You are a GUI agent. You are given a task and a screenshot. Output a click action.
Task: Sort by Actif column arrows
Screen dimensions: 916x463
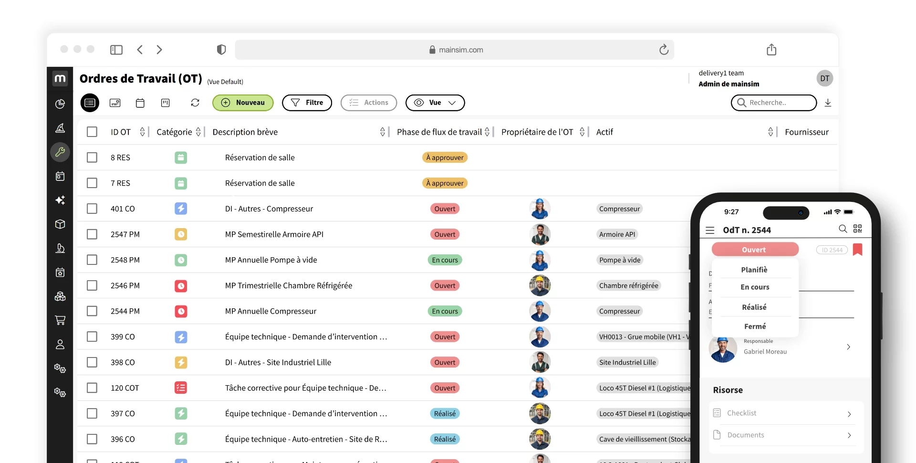(770, 132)
